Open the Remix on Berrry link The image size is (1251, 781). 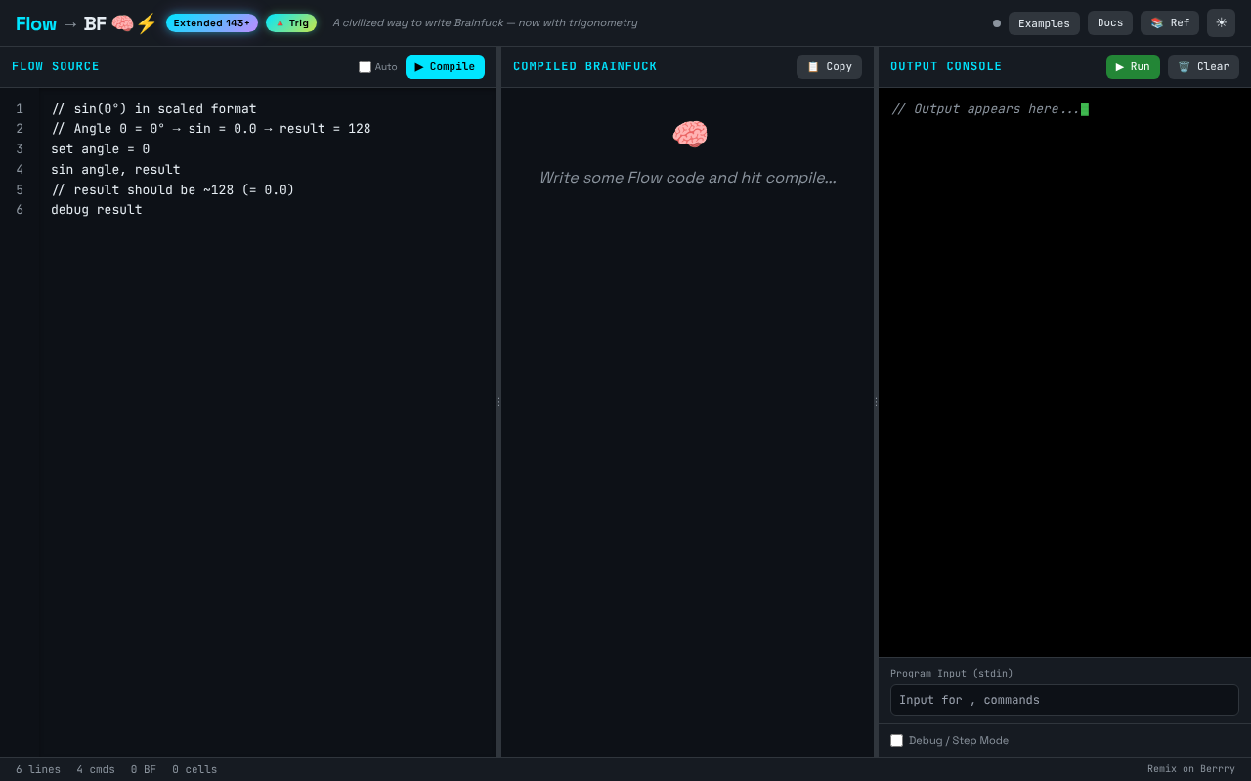point(1191,769)
